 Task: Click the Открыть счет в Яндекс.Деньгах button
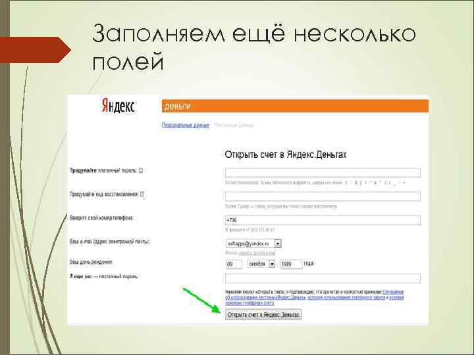[x=263, y=315]
